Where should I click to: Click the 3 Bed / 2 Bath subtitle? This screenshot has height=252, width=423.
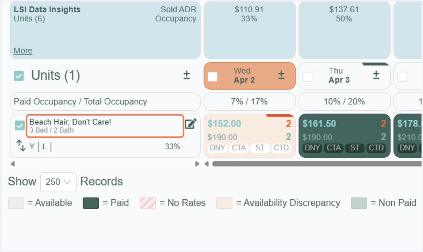pyautogui.click(x=52, y=130)
